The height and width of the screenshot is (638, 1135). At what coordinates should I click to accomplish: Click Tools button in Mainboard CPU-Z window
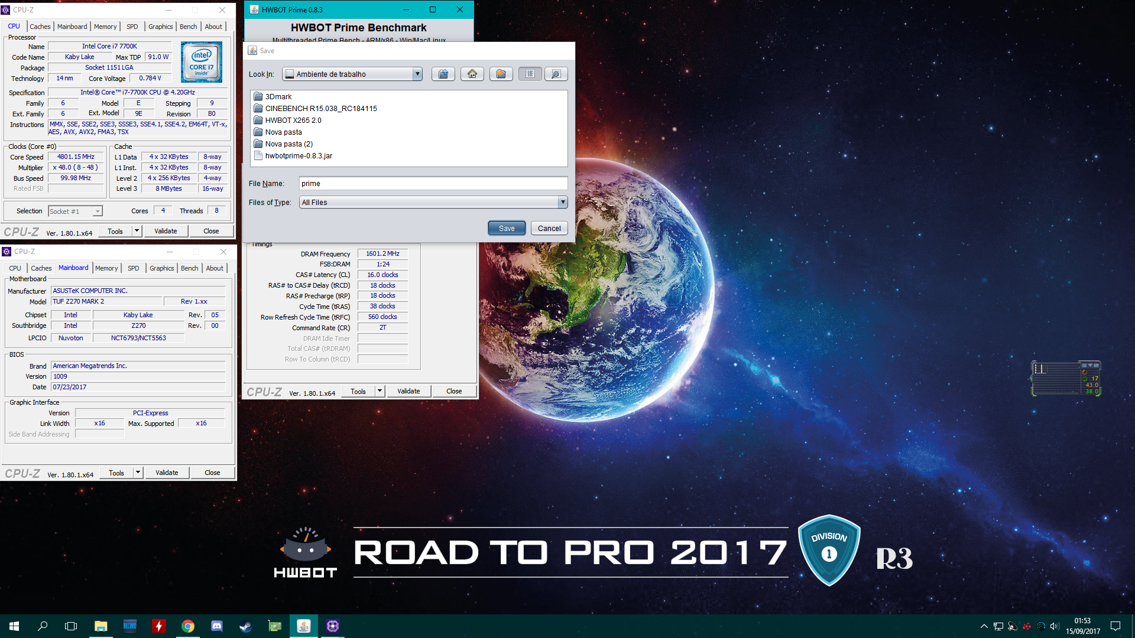[116, 473]
